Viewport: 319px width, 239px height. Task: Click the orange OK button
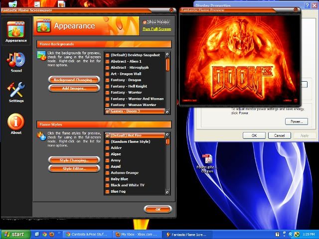[158, 209]
